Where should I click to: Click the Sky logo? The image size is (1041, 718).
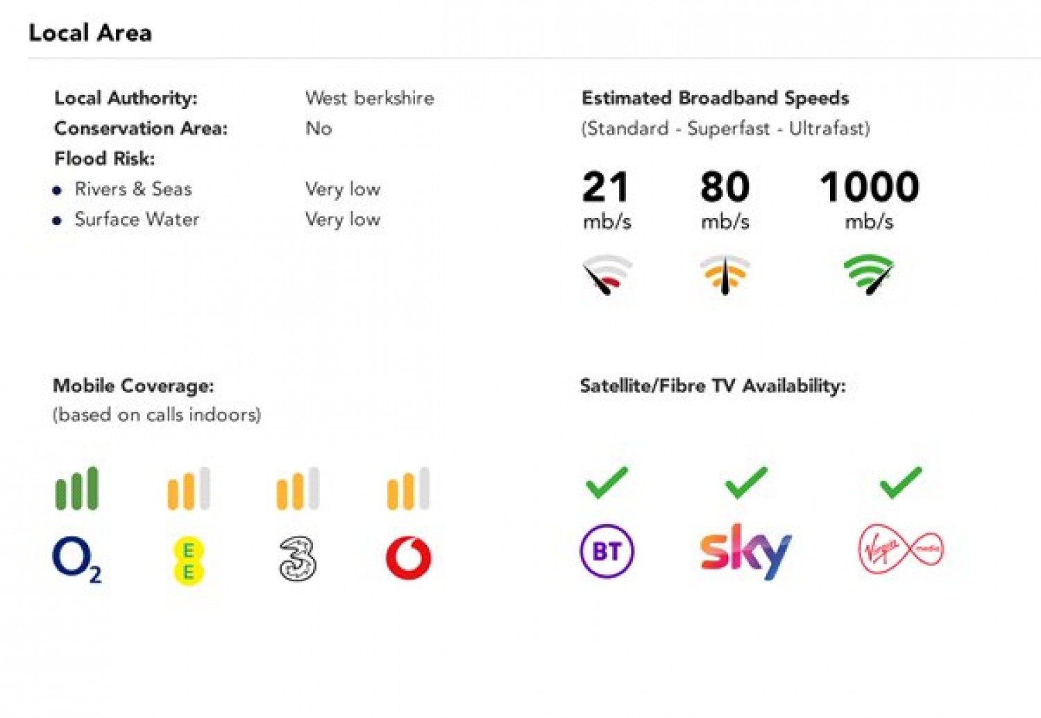746,551
